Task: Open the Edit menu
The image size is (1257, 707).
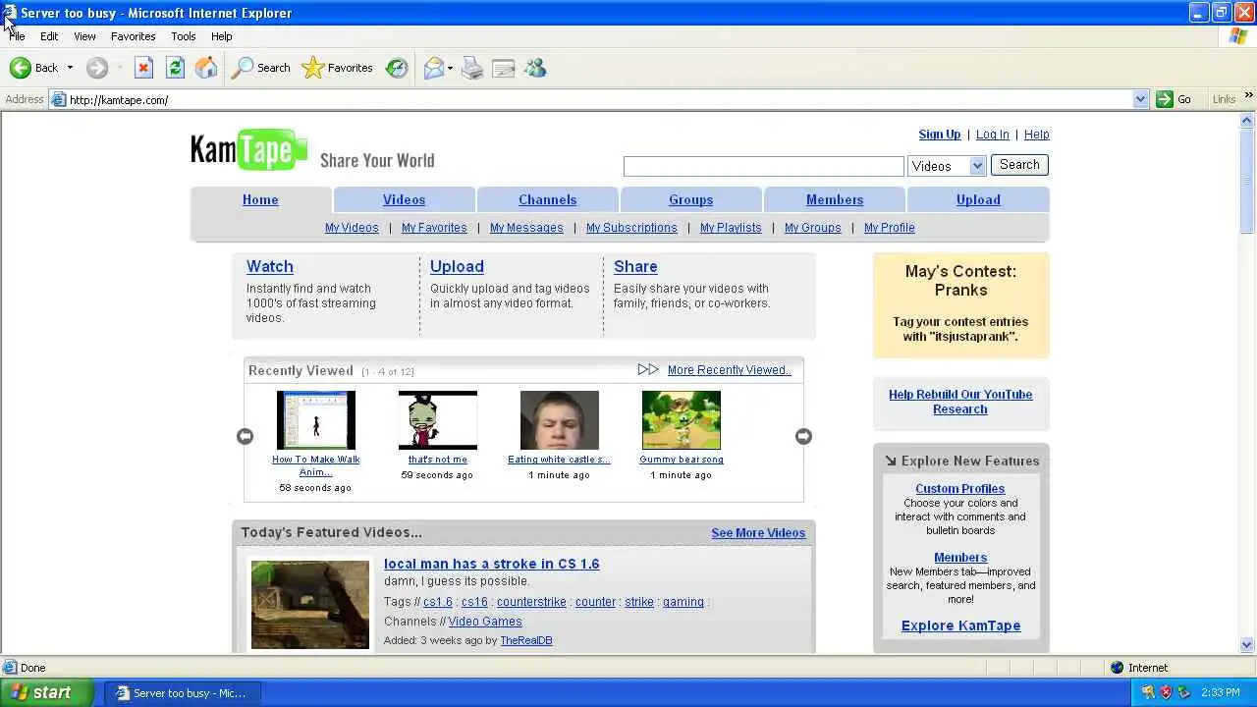Action: pyautogui.click(x=49, y=36)
